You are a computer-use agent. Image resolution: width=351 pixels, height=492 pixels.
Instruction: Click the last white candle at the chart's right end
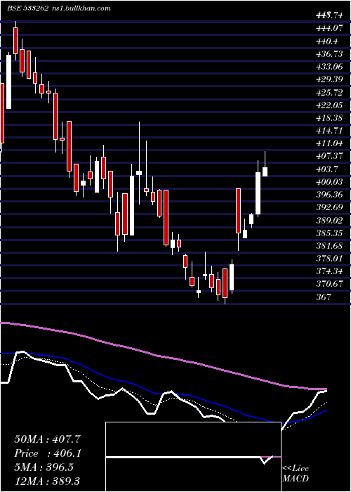coord(265,171)
